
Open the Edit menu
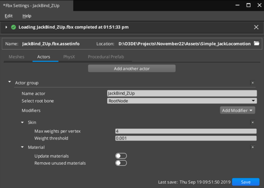click(8, 16)
